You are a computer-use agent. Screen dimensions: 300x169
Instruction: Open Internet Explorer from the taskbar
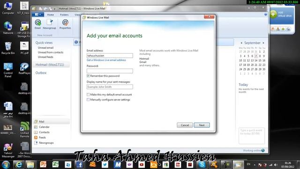point(19,165)
